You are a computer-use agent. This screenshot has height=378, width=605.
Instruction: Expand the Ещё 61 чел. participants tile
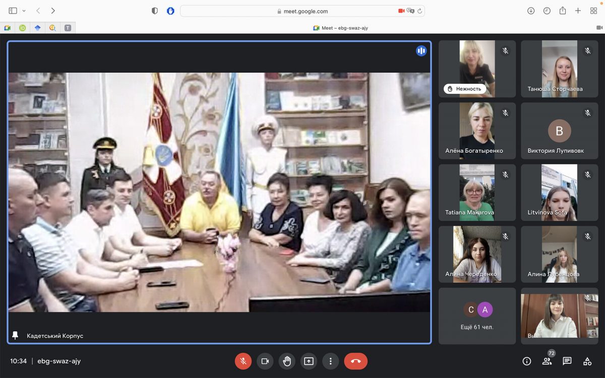(477, 316)
